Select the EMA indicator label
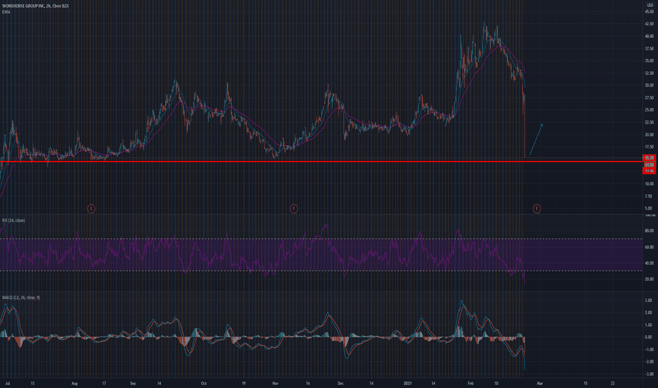The width and height of the screenshot is (658, 388). coord(6,12)
